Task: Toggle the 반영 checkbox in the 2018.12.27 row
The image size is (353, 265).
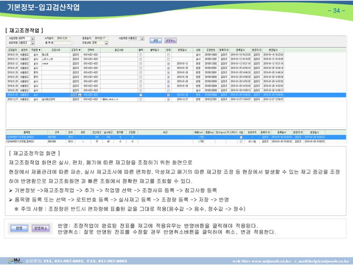Action: pyautogui.click(x=169, y=99)
